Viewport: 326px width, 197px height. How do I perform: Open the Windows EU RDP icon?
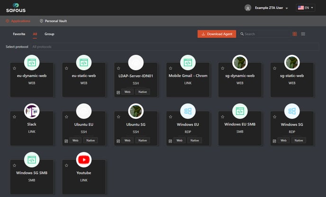188,111
